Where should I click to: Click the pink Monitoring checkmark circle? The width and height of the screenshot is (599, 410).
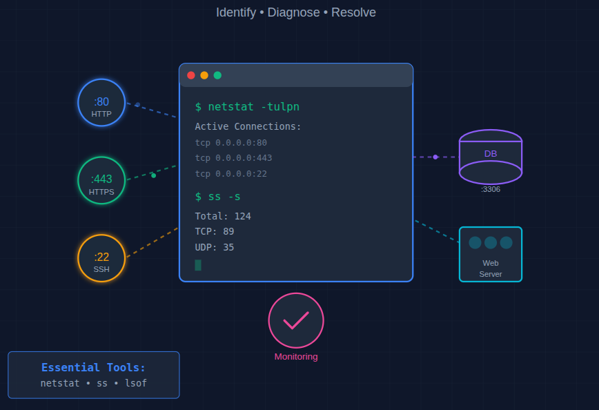(296, 321)
